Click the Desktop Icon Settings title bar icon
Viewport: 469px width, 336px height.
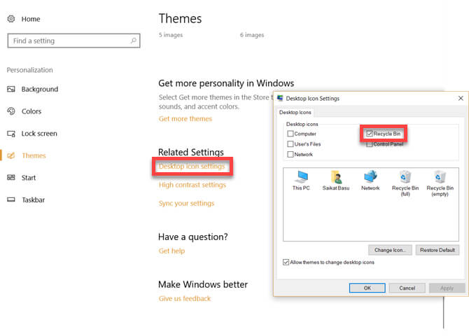[x=280, y=98]
